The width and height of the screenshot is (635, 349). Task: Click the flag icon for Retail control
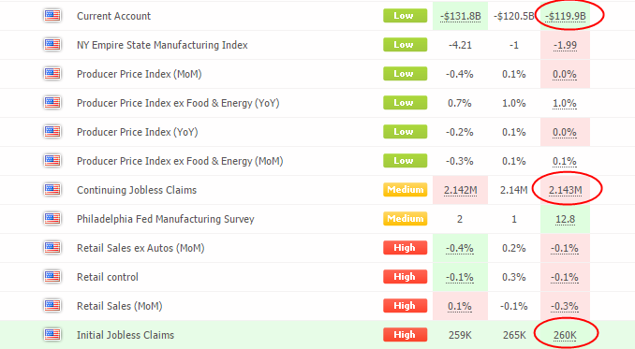click(x=52, y=277)
